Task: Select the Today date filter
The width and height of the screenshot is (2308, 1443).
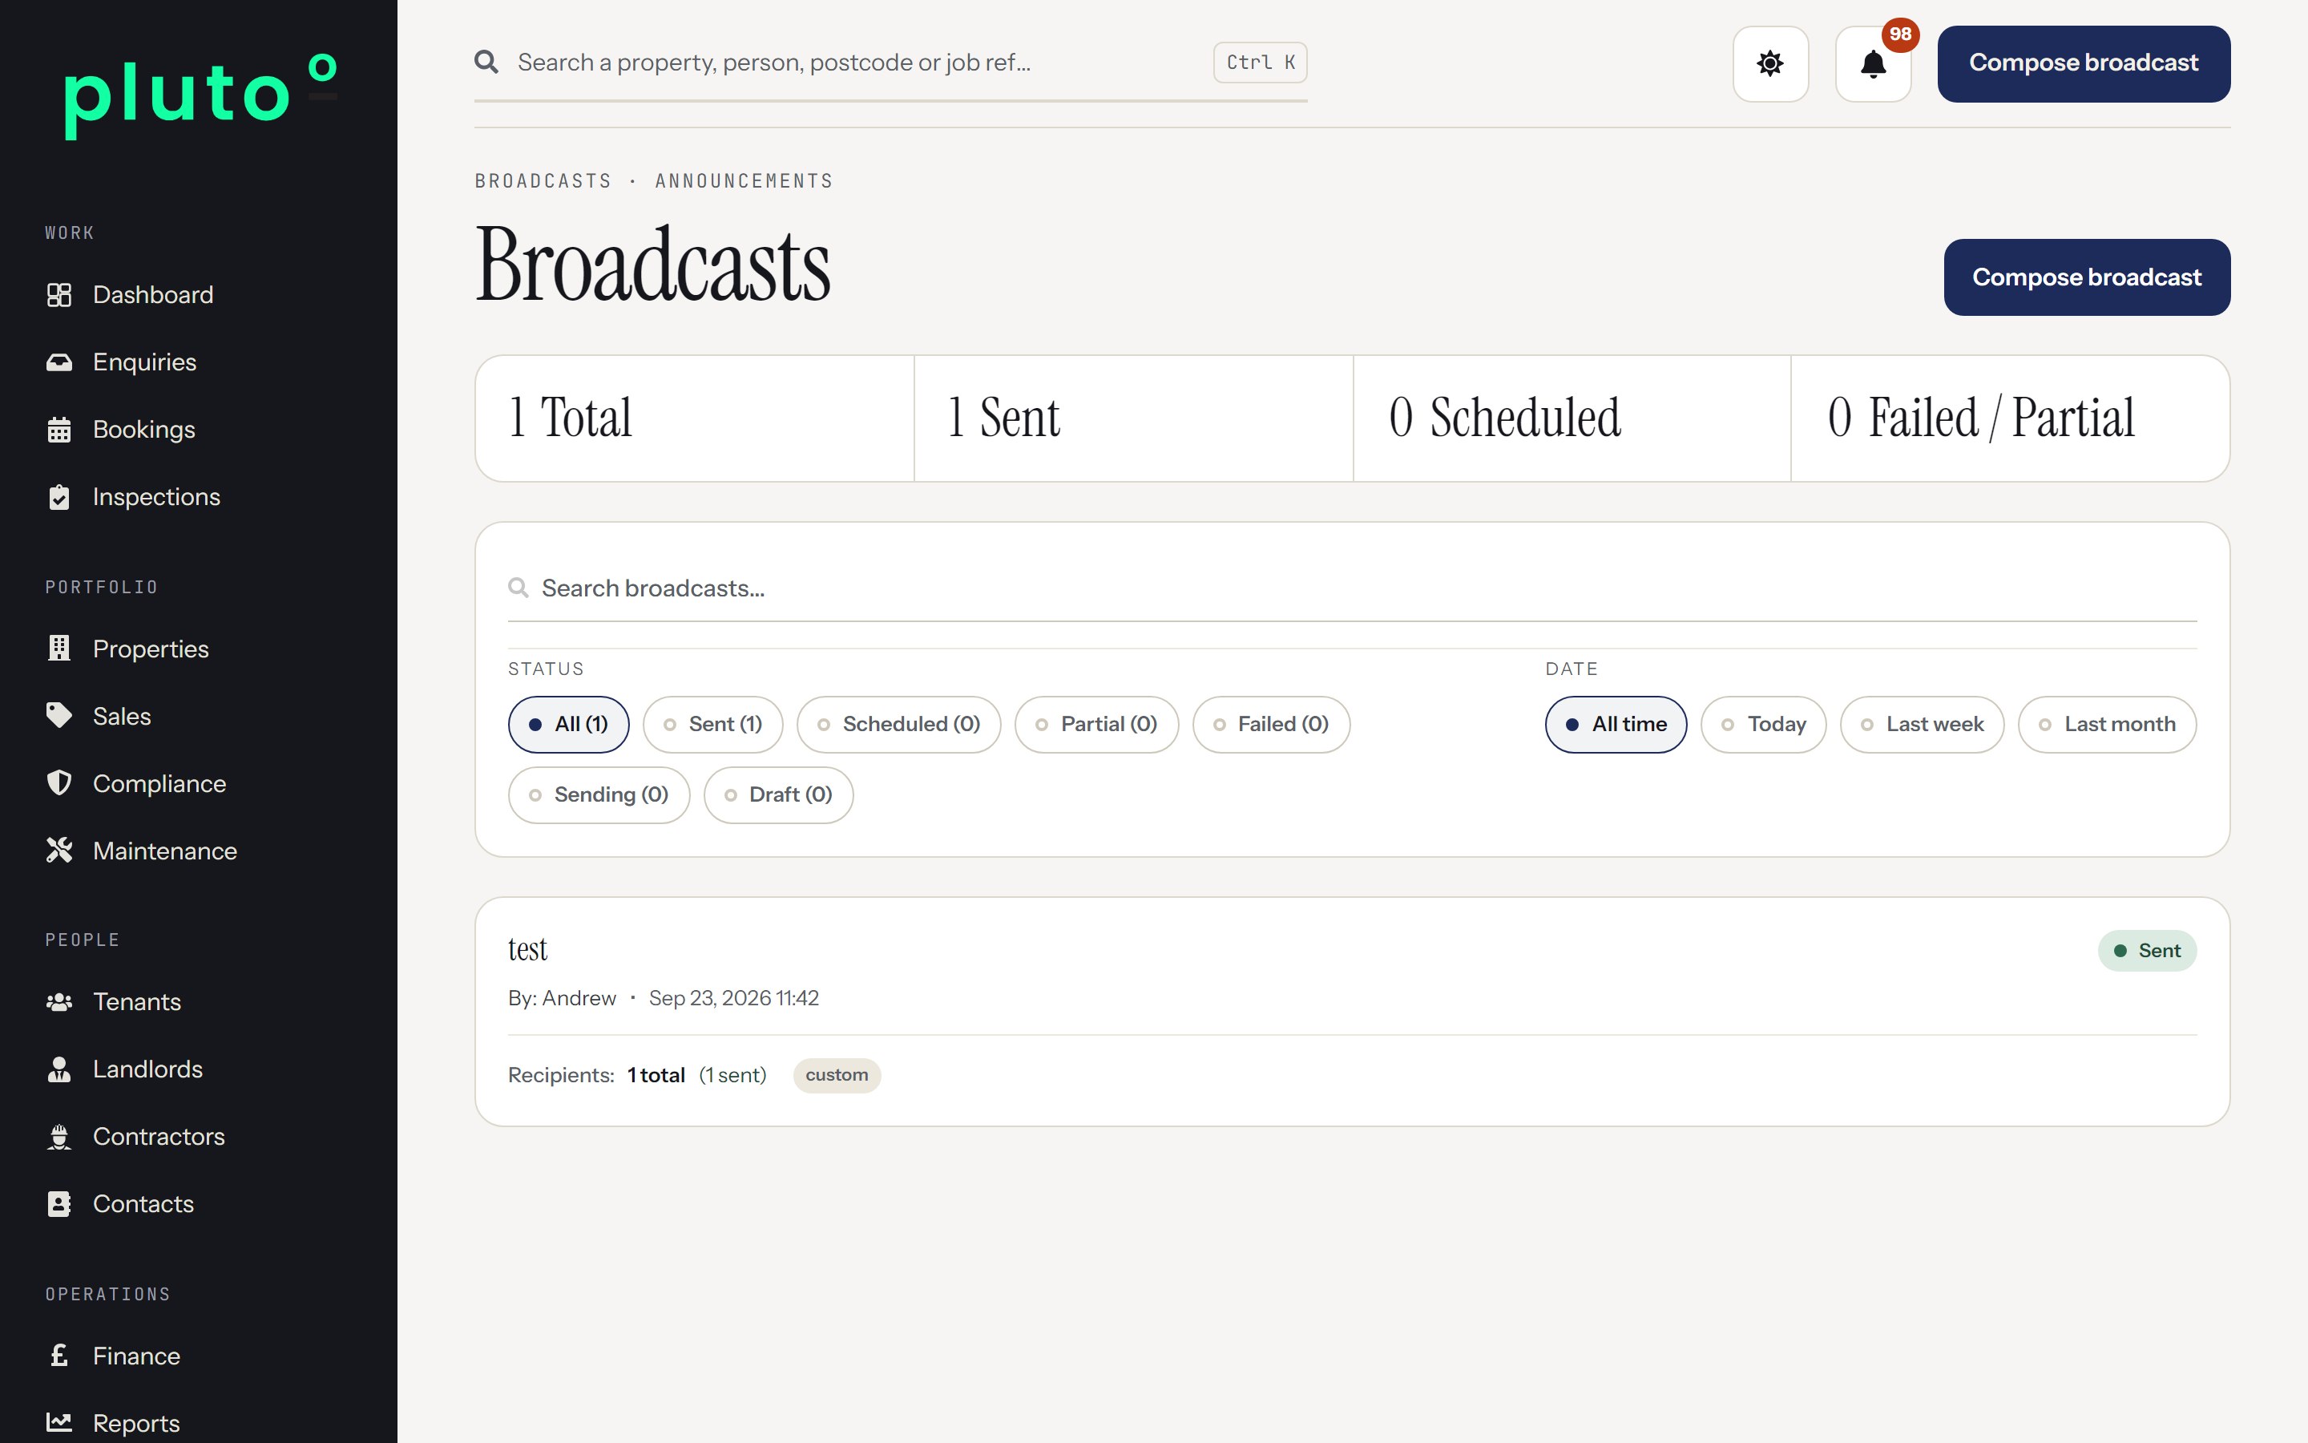Action: [1763, 725]
